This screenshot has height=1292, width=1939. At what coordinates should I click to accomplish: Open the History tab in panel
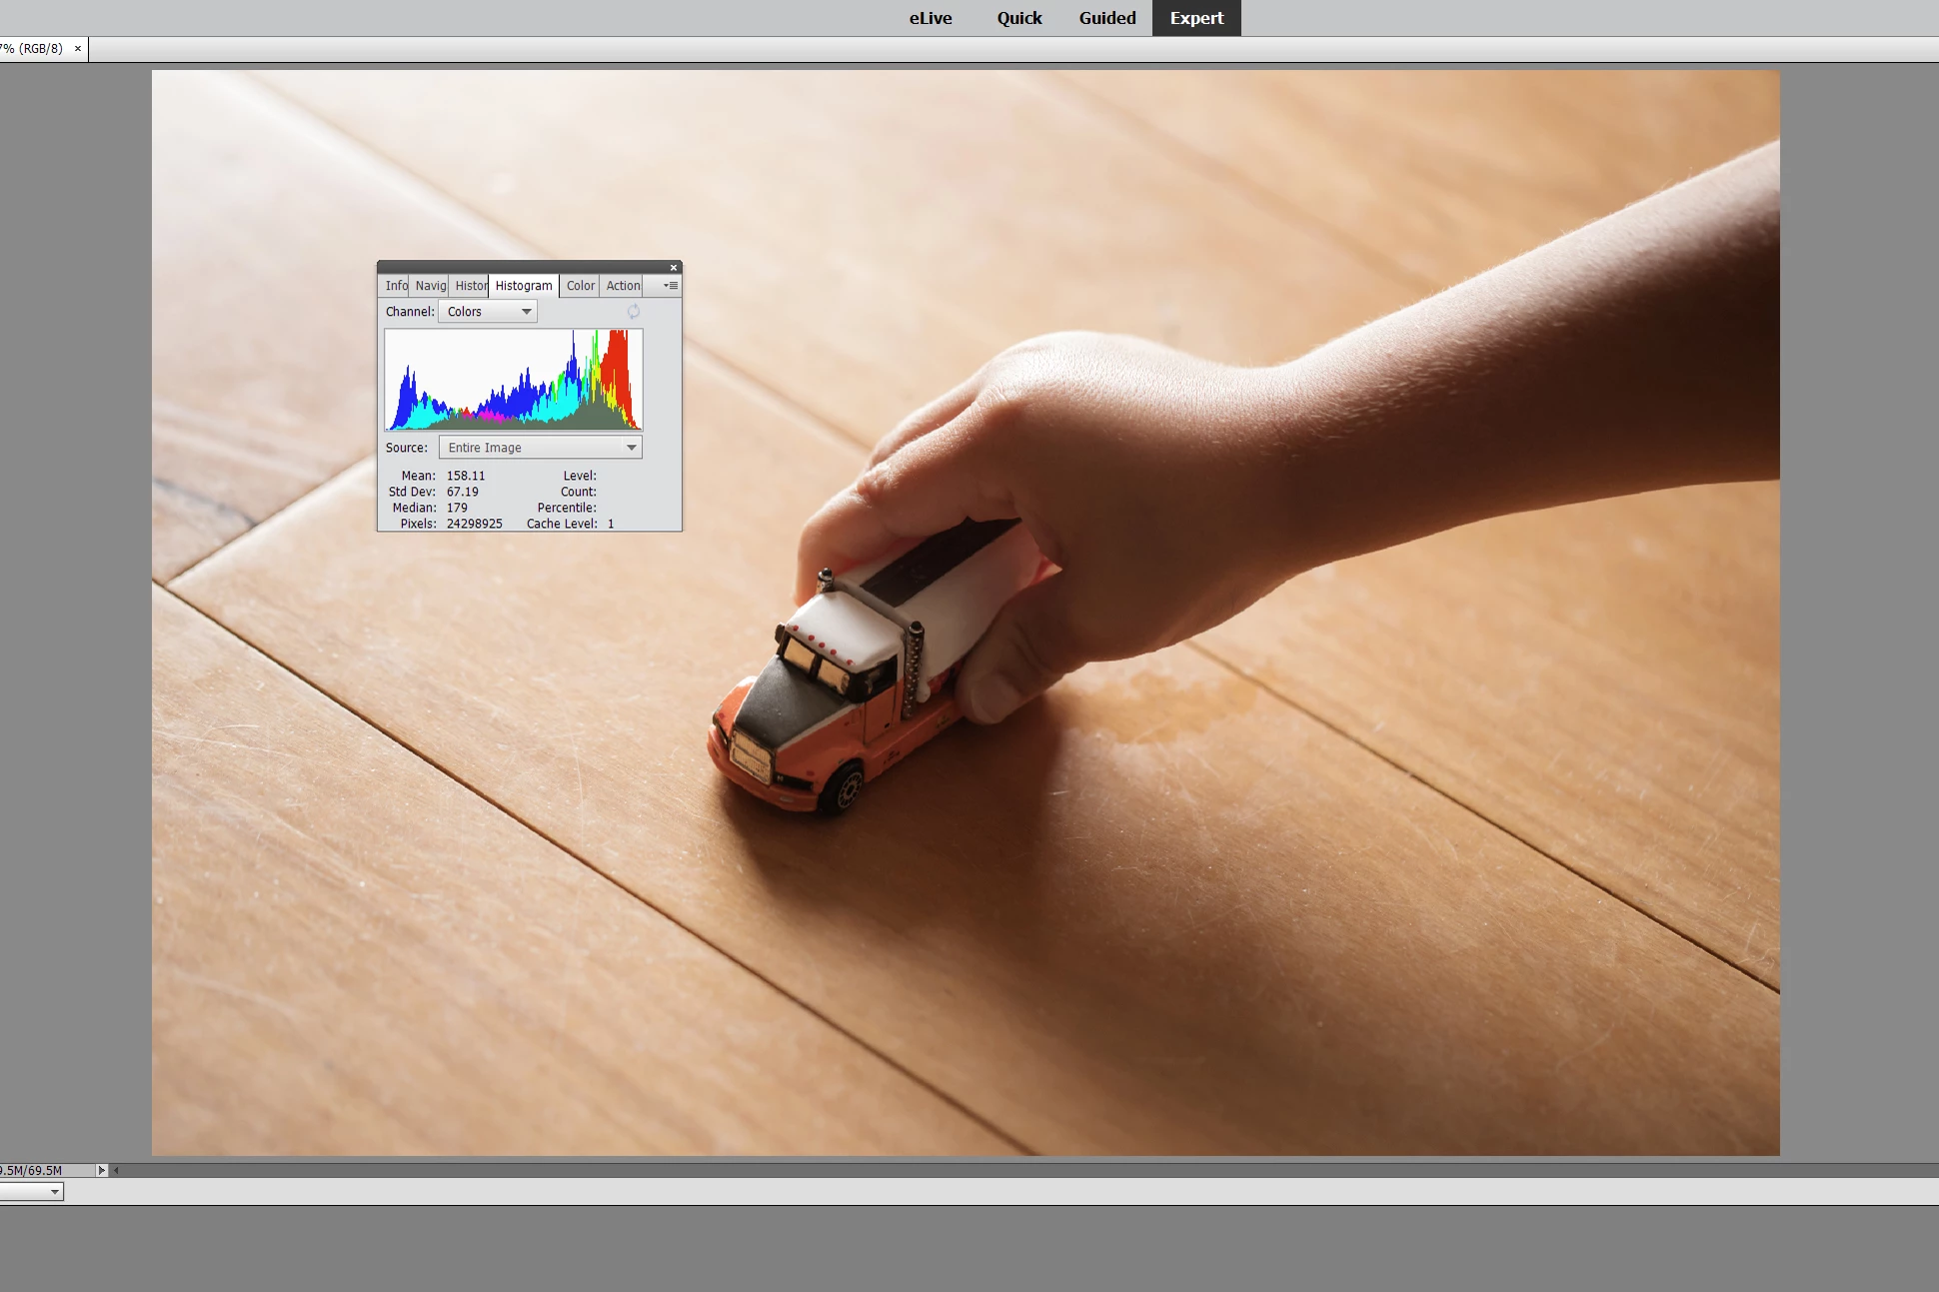coord(470,286)
